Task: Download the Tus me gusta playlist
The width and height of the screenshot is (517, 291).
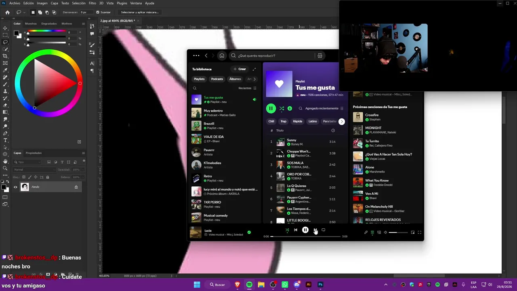Action: (x=290, y=108)
